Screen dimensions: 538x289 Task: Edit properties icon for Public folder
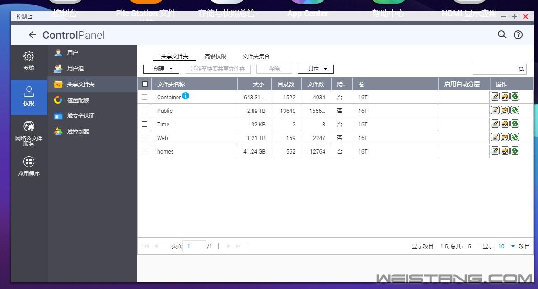pos(495,110)
